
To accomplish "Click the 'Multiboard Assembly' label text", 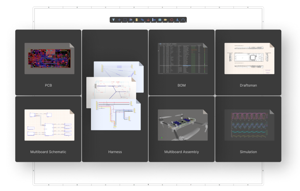I will [182, 152].
